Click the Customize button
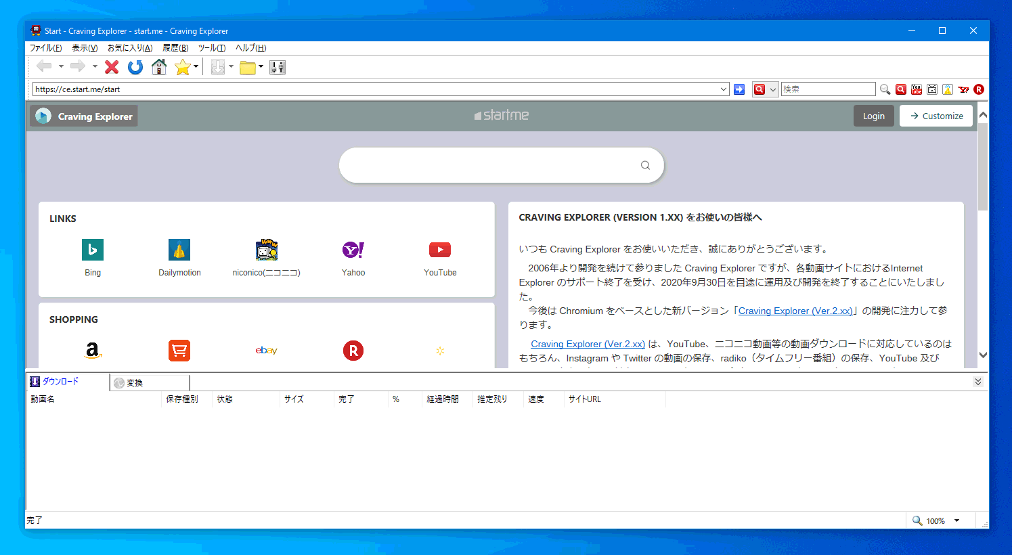1012x555 pixels. [x=936, y=116]
